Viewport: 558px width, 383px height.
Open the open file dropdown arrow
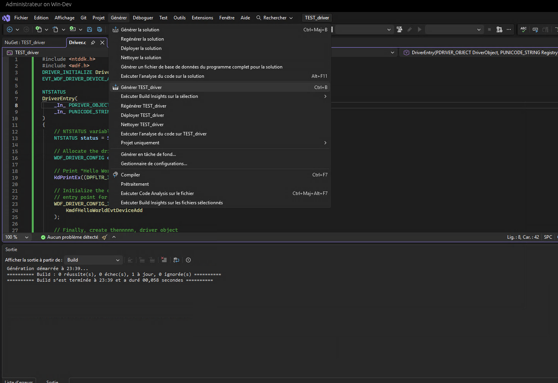pyautogui.click(x=64, y=29)
